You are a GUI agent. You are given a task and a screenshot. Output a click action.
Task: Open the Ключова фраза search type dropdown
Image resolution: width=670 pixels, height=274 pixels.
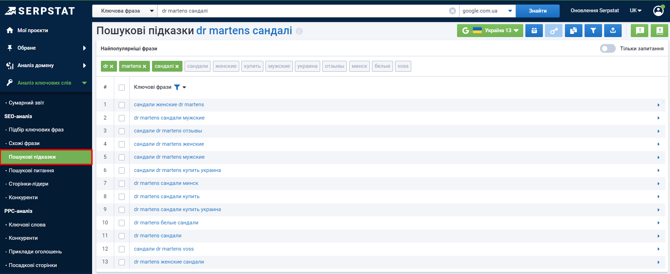tap(125, 11)
